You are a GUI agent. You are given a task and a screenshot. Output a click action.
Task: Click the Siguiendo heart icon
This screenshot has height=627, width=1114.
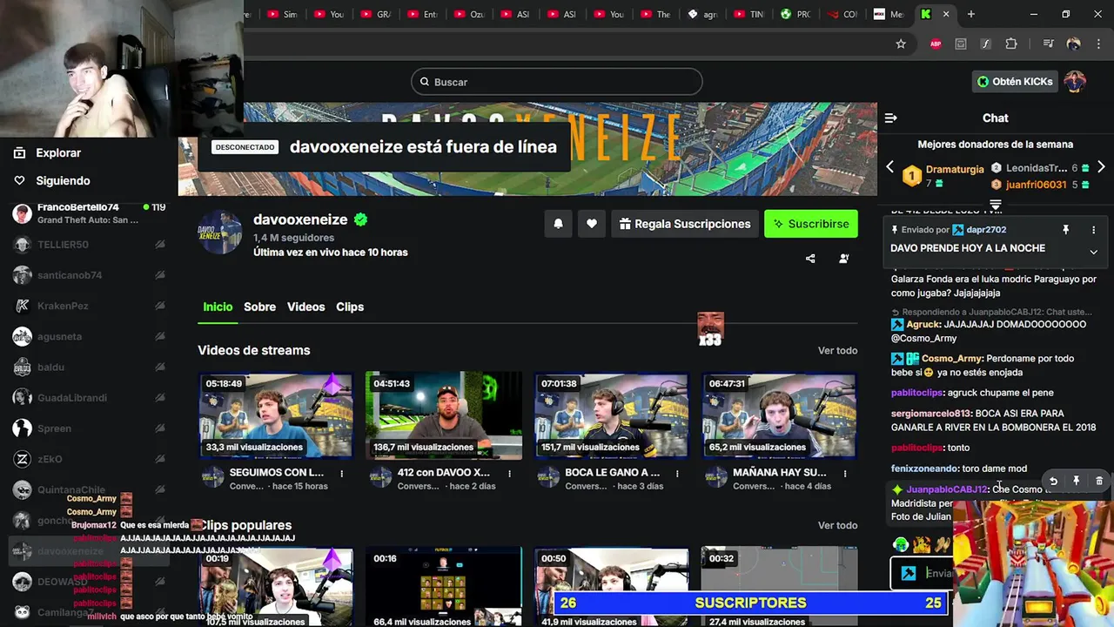(19, 180)
